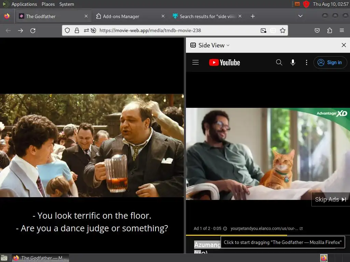Screen dimensions: 350x262
Task: Open Picture-in-Picture from address bar
Action: click(x=264, y=30)
